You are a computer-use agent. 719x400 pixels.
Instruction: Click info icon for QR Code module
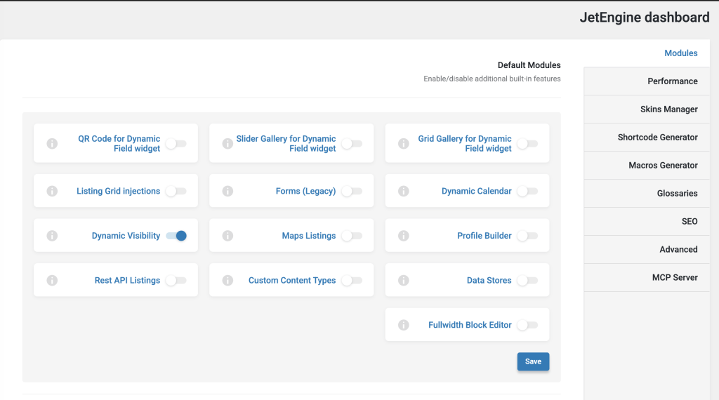(x=52, y=143)
